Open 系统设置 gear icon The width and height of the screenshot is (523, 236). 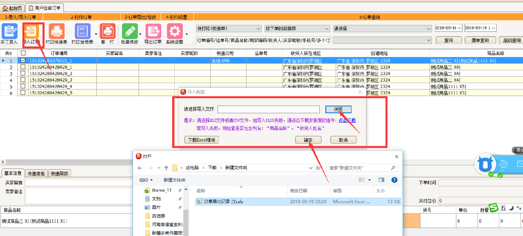175,32
